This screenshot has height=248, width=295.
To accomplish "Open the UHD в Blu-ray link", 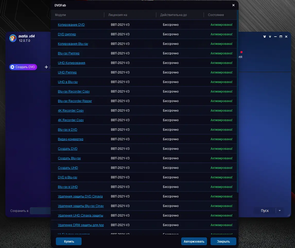I will pos(68,82).
